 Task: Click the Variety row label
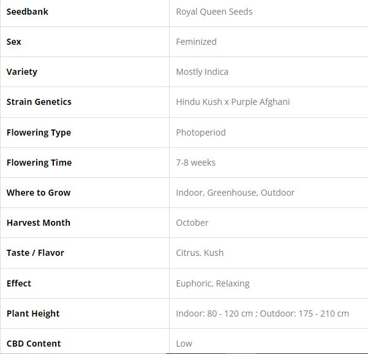[x=22, y=72]
